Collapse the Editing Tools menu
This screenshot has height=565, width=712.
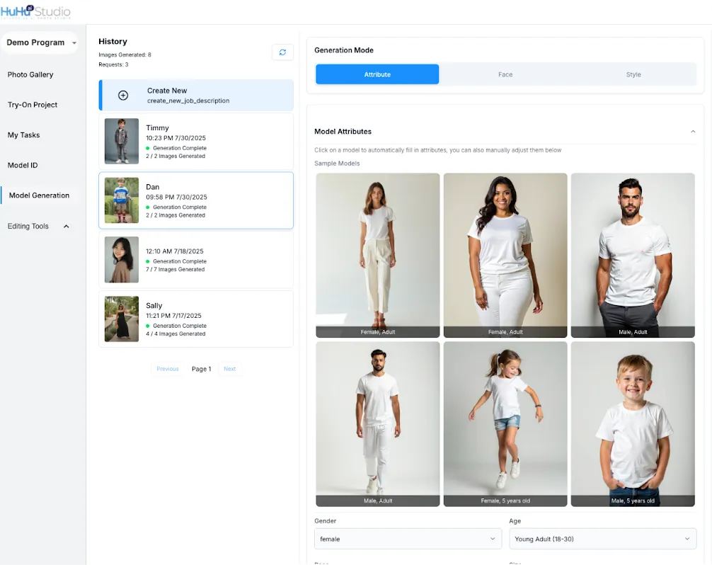[x=67, y=226]
